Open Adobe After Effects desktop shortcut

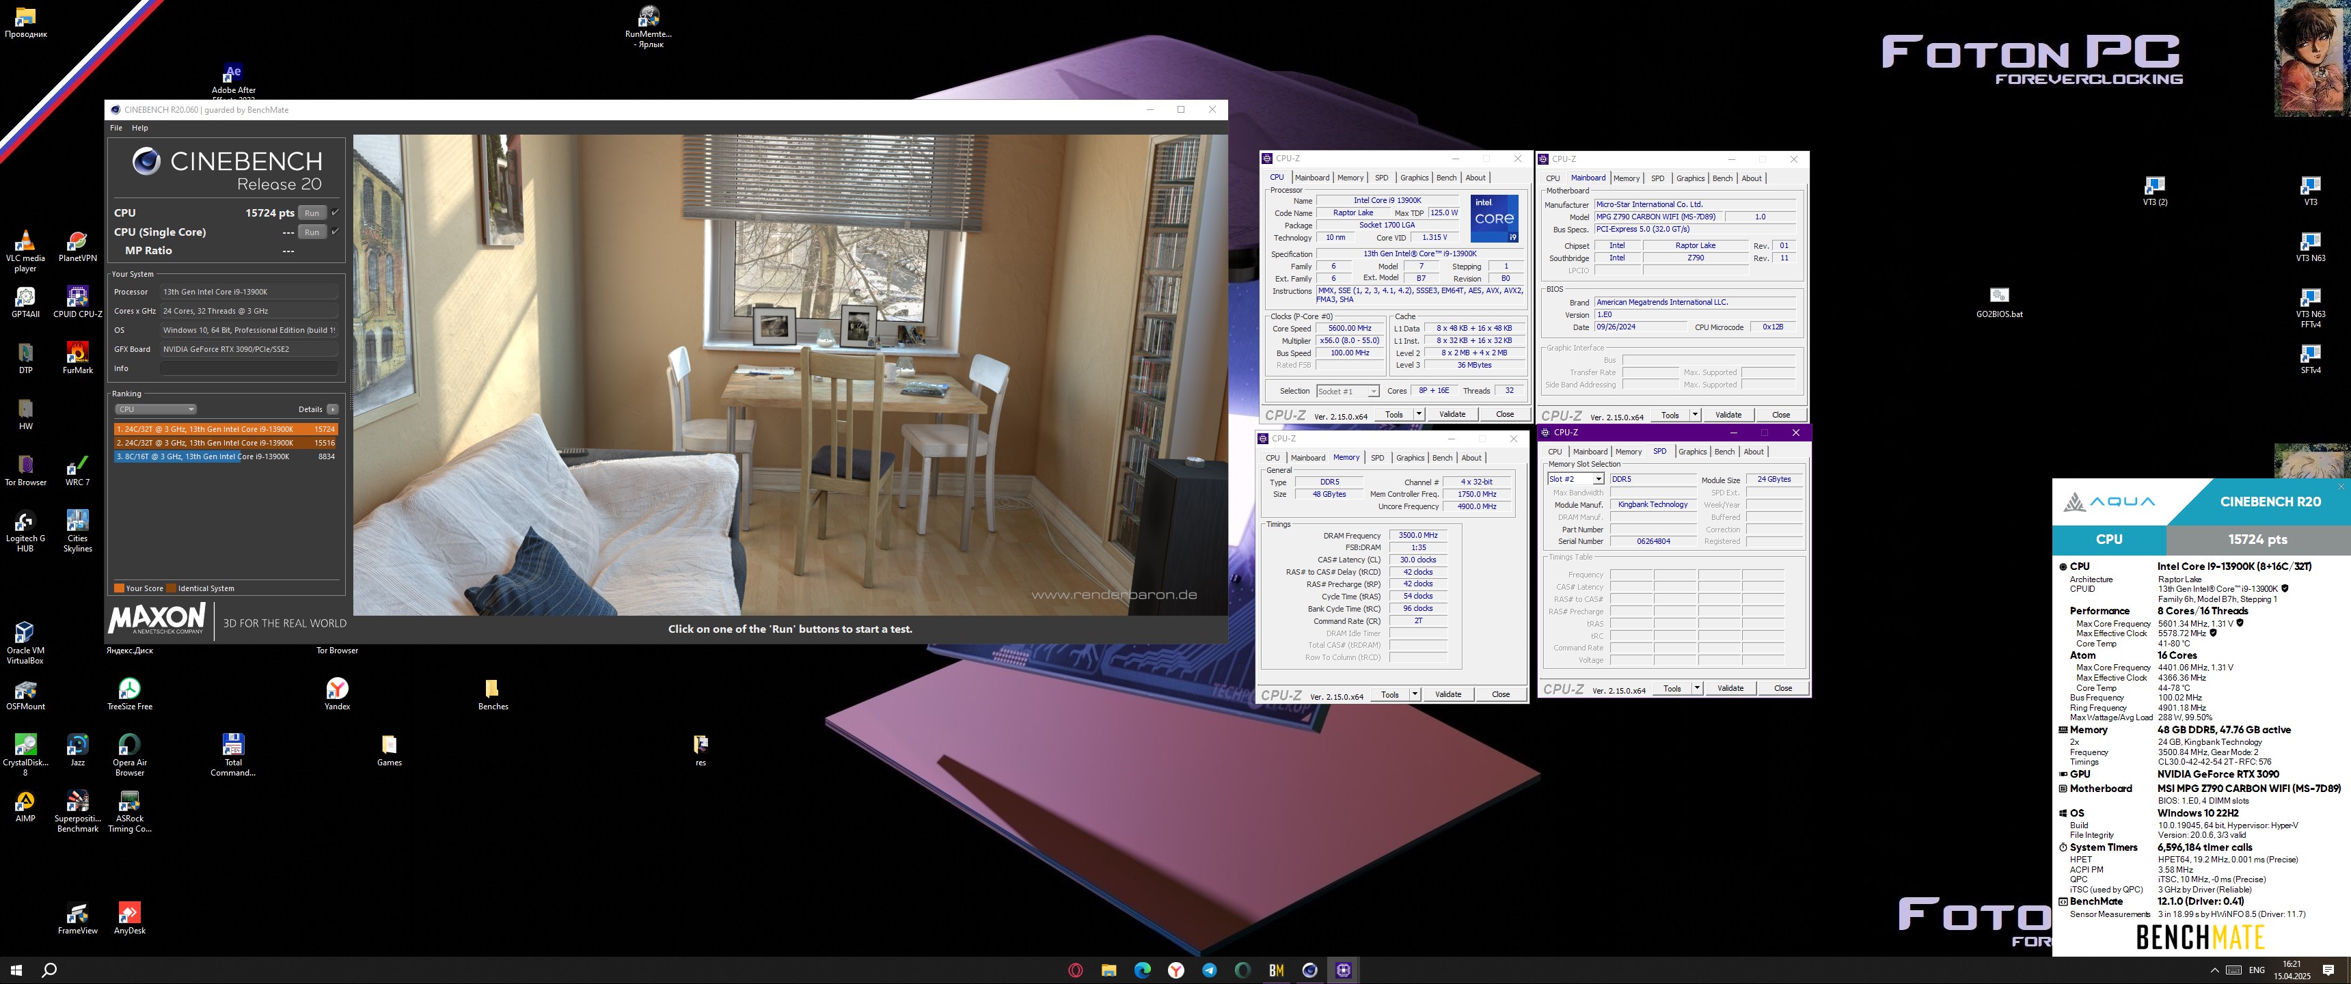[234, 82]
